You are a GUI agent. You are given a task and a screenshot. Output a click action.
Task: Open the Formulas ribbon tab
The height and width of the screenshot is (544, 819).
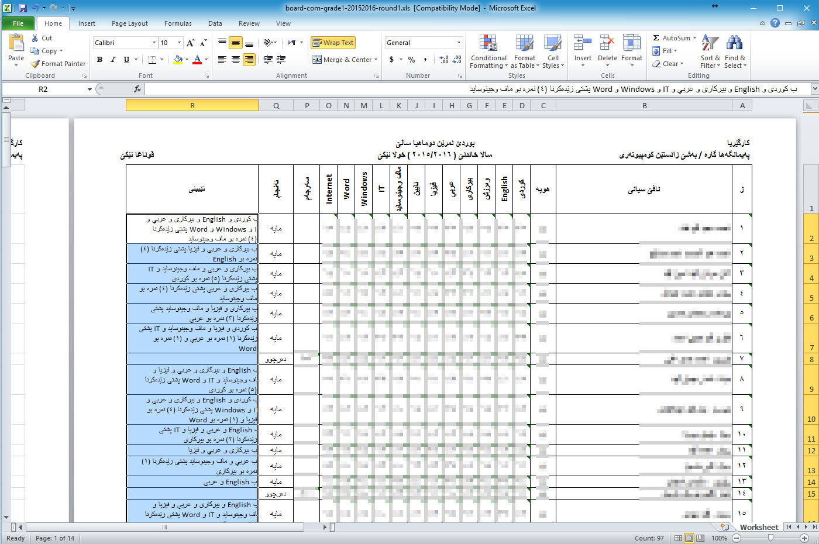coord(178,23)
